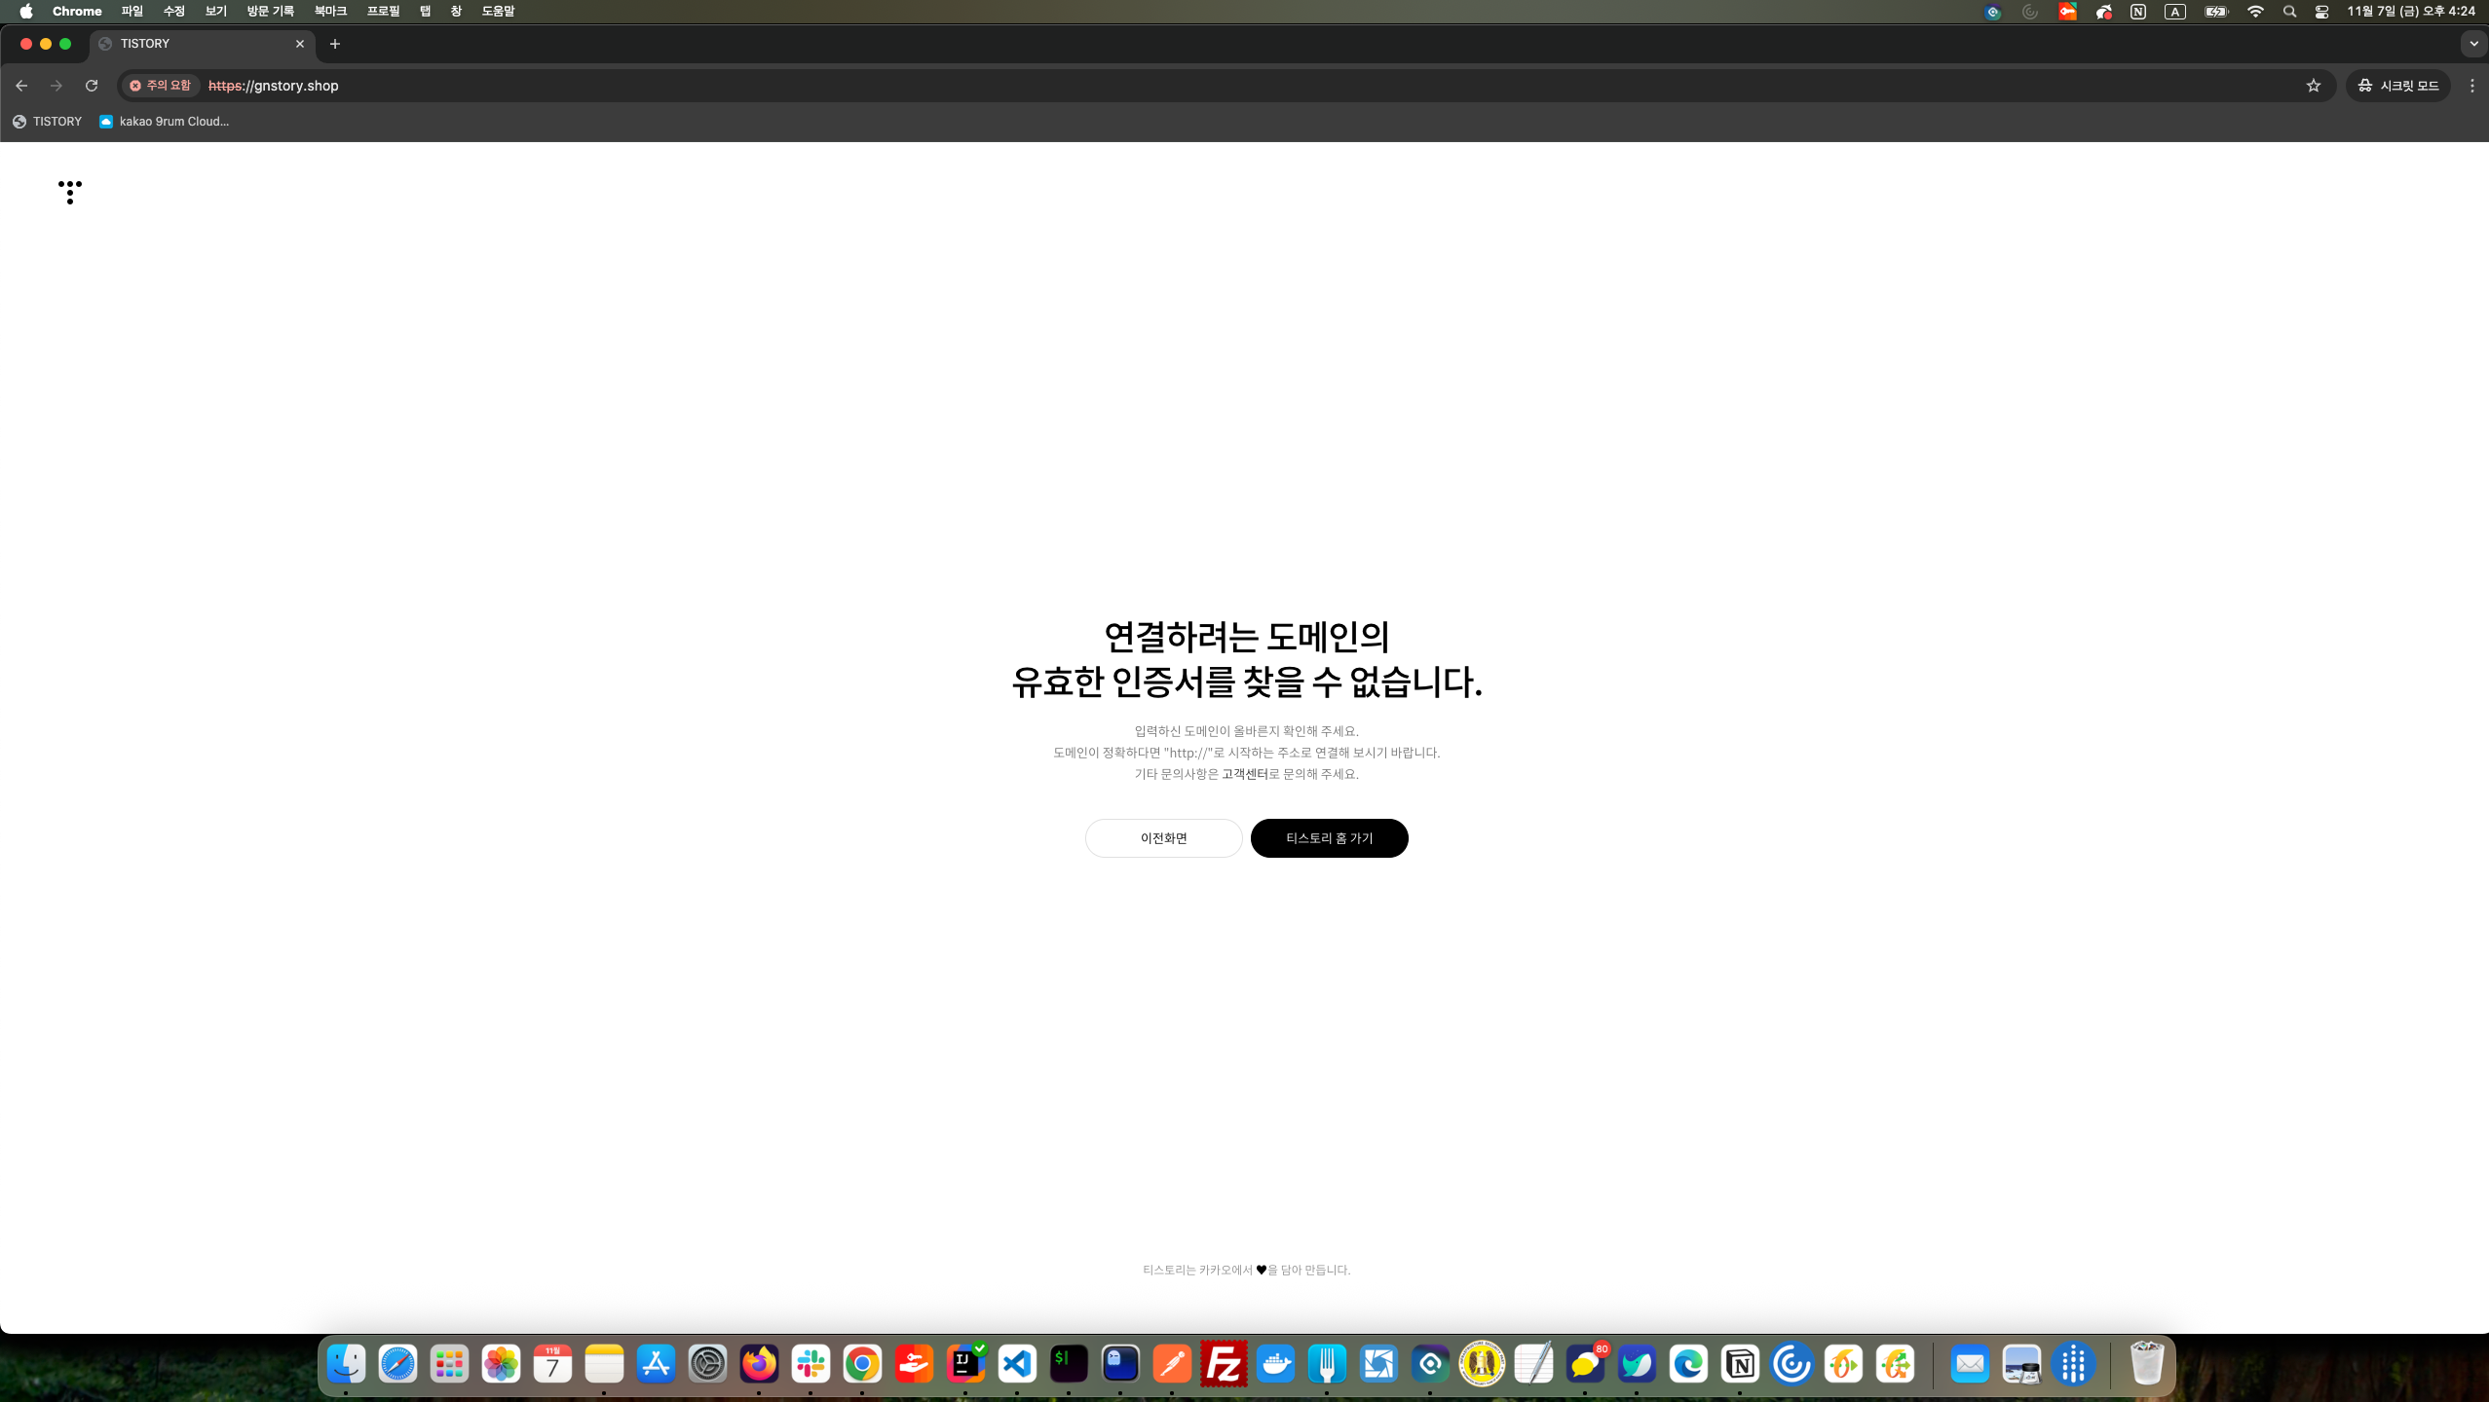Bookmark page with star icon
The height and width of the screenshot is (1402, 2489).
(2313, 86)
